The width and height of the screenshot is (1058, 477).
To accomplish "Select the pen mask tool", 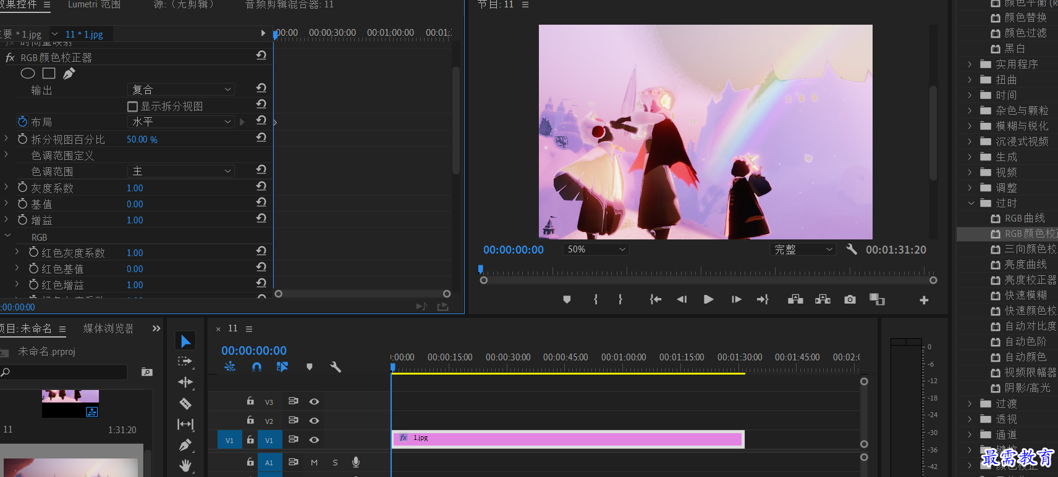I will coord(69,73).
